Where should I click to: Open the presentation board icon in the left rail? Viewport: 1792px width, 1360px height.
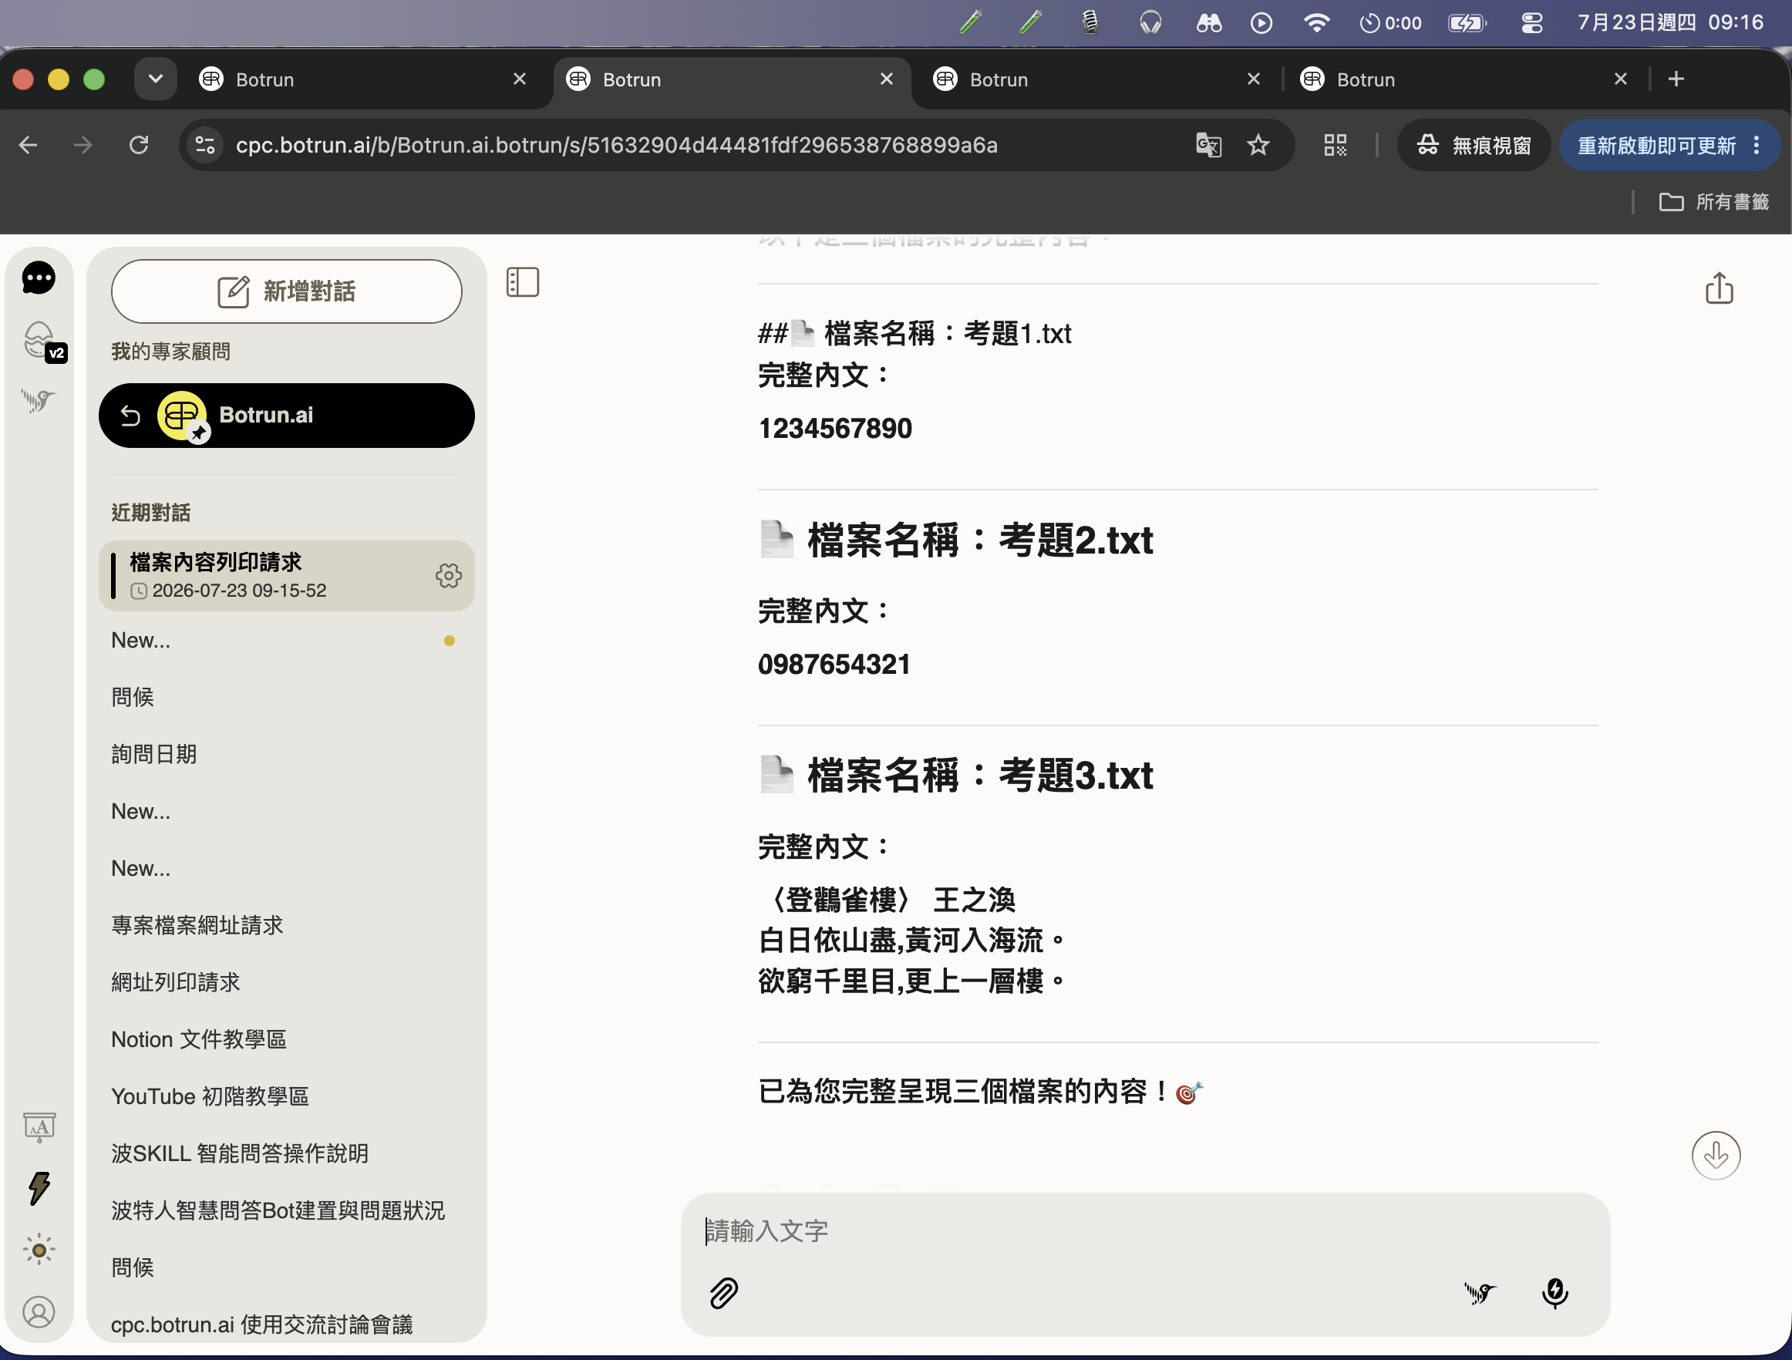pos(39,1126)
